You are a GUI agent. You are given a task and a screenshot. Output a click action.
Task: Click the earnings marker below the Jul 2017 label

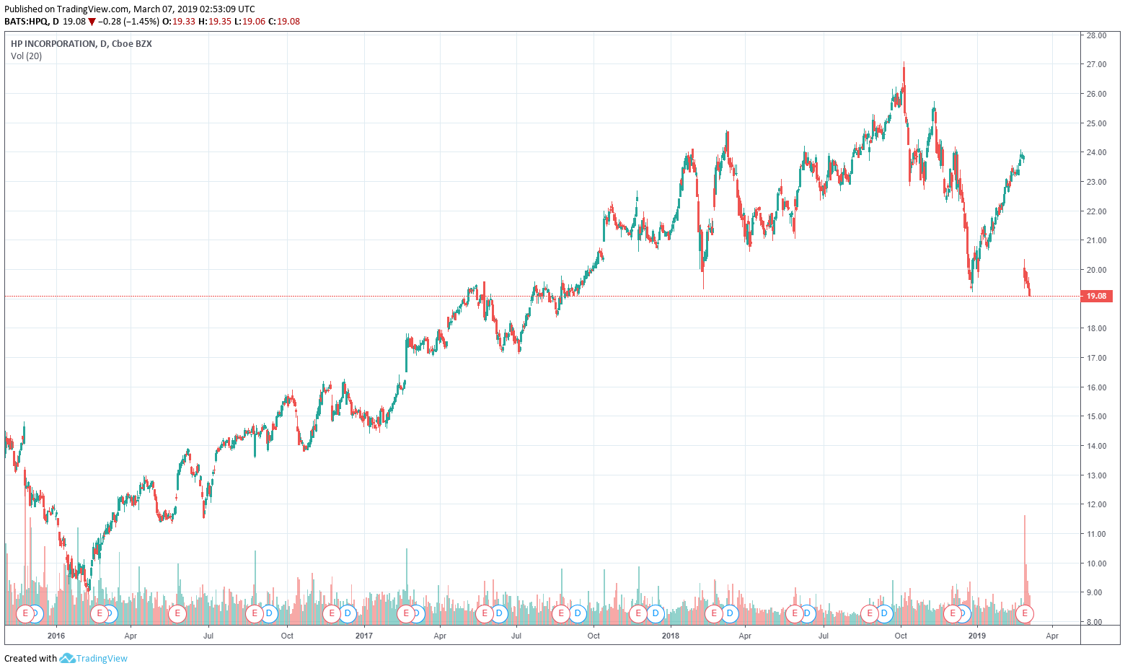(485, 614)
